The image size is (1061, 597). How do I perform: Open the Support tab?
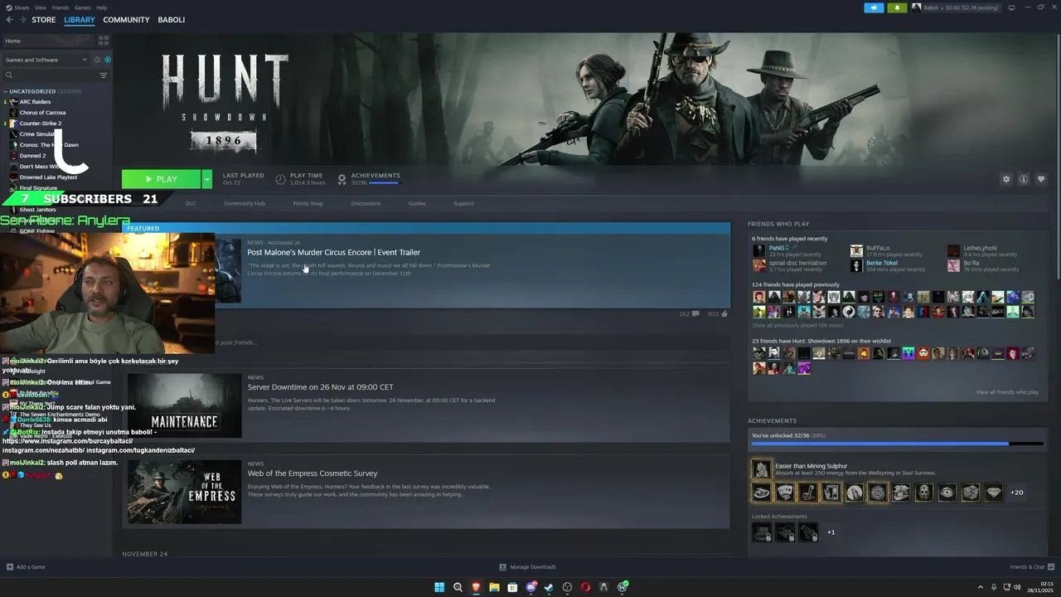tap(463, 203)
